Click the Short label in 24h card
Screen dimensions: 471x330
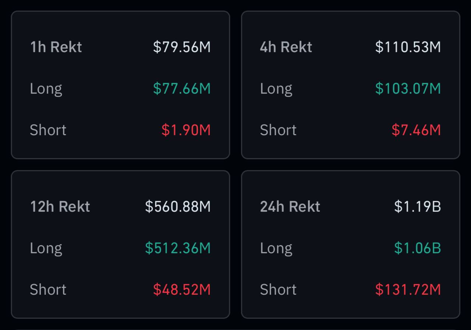coord(278,290)
